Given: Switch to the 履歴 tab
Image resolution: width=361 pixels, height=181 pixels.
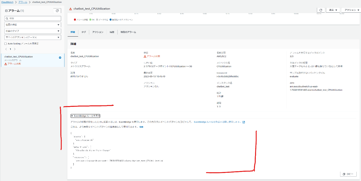Looking at the screenshot, I should 112,32.
